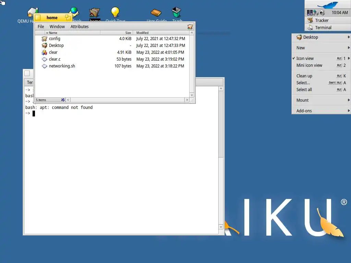This screenshot has height=263, width=351.
Task: Click the '107 bytes' size cell
Action: [123, 66]
